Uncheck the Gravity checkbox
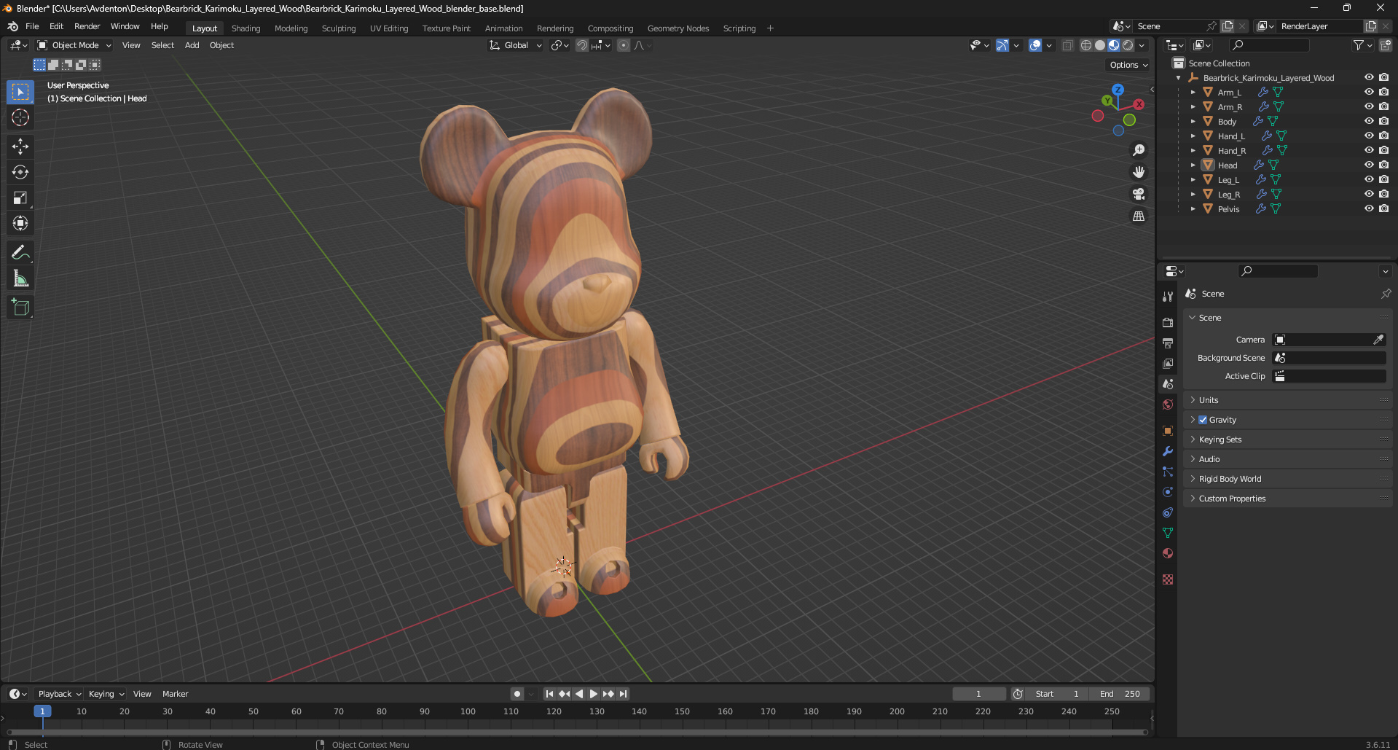The height and width of the screenshot is (750, 1398). 1203,420
